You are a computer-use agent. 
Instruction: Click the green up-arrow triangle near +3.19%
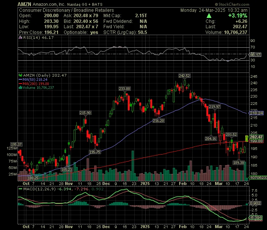pyautogui.click(x=209, y=16)
